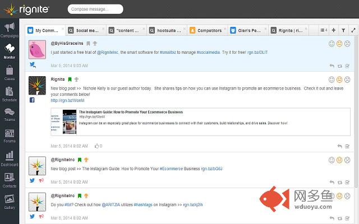Open the rgn.bz/DLIT link
This screenshot has width=359, height=224.
[257, 52]
